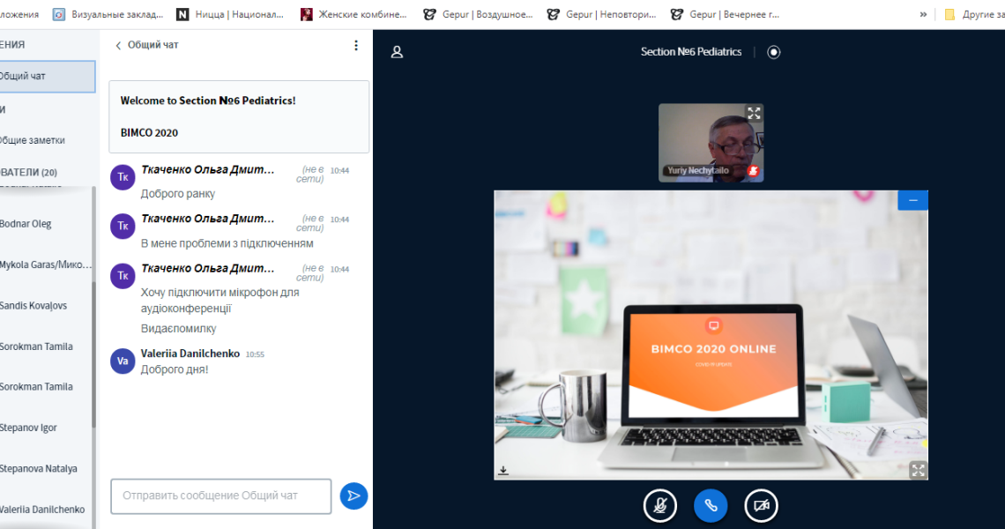Open Yuriy Nechytailo webcam name dropdown
The height and width of the screenshot is (529, 1005).
(x=698, y=170)
